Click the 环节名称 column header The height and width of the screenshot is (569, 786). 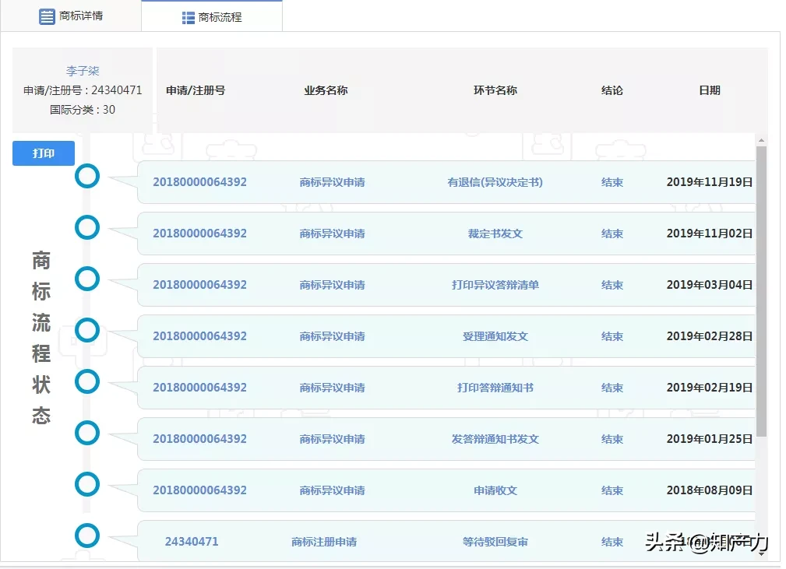click(x=495, y=90)
